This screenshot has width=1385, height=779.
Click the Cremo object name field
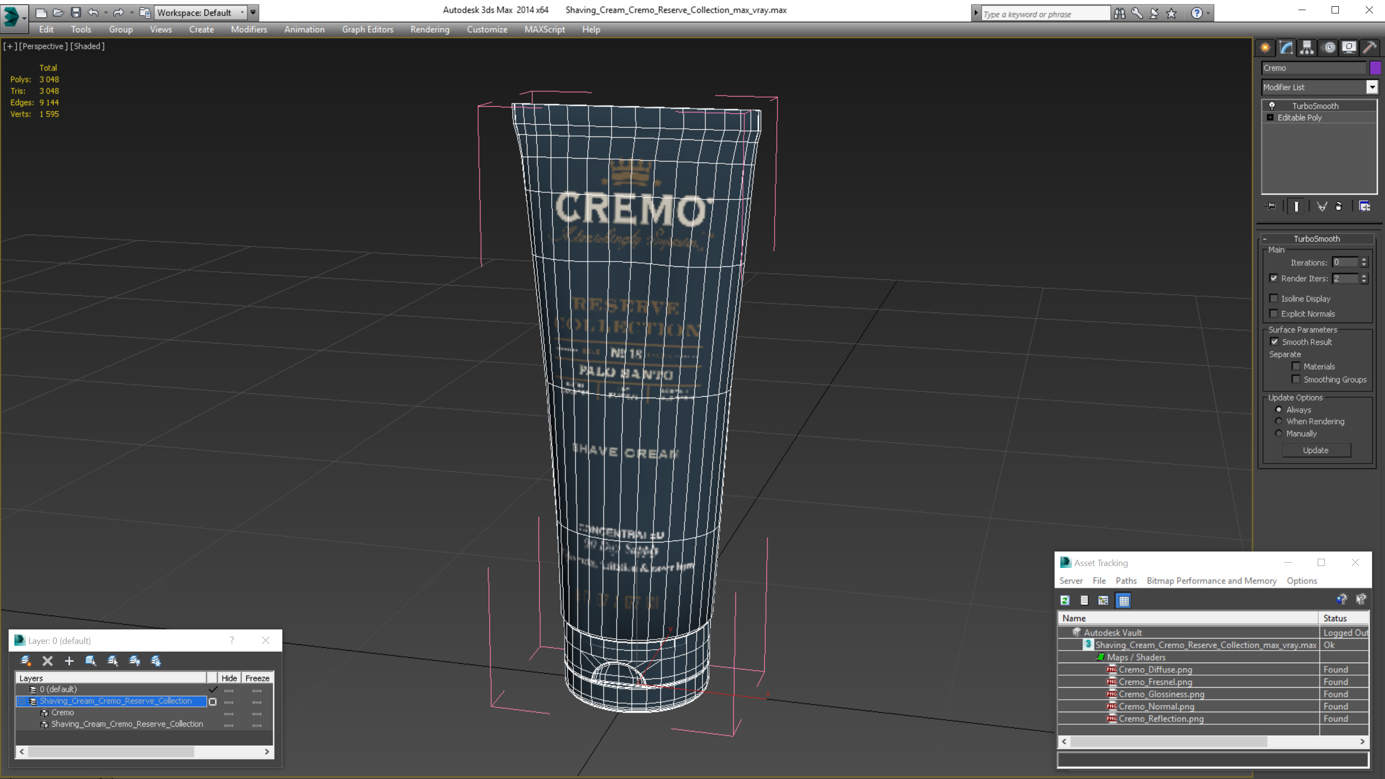(x=1313, y=68)
